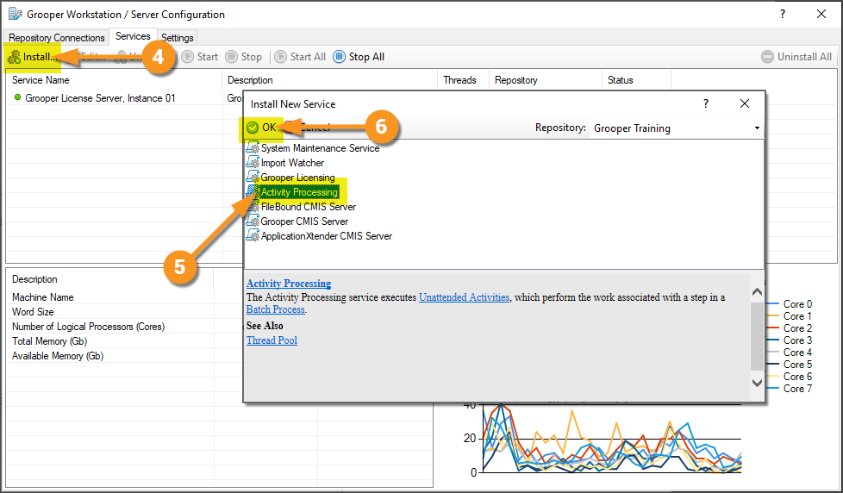Select Grooper CMIS Server in the list
This screenshot has width=843, height=493.
coord(304,222)
